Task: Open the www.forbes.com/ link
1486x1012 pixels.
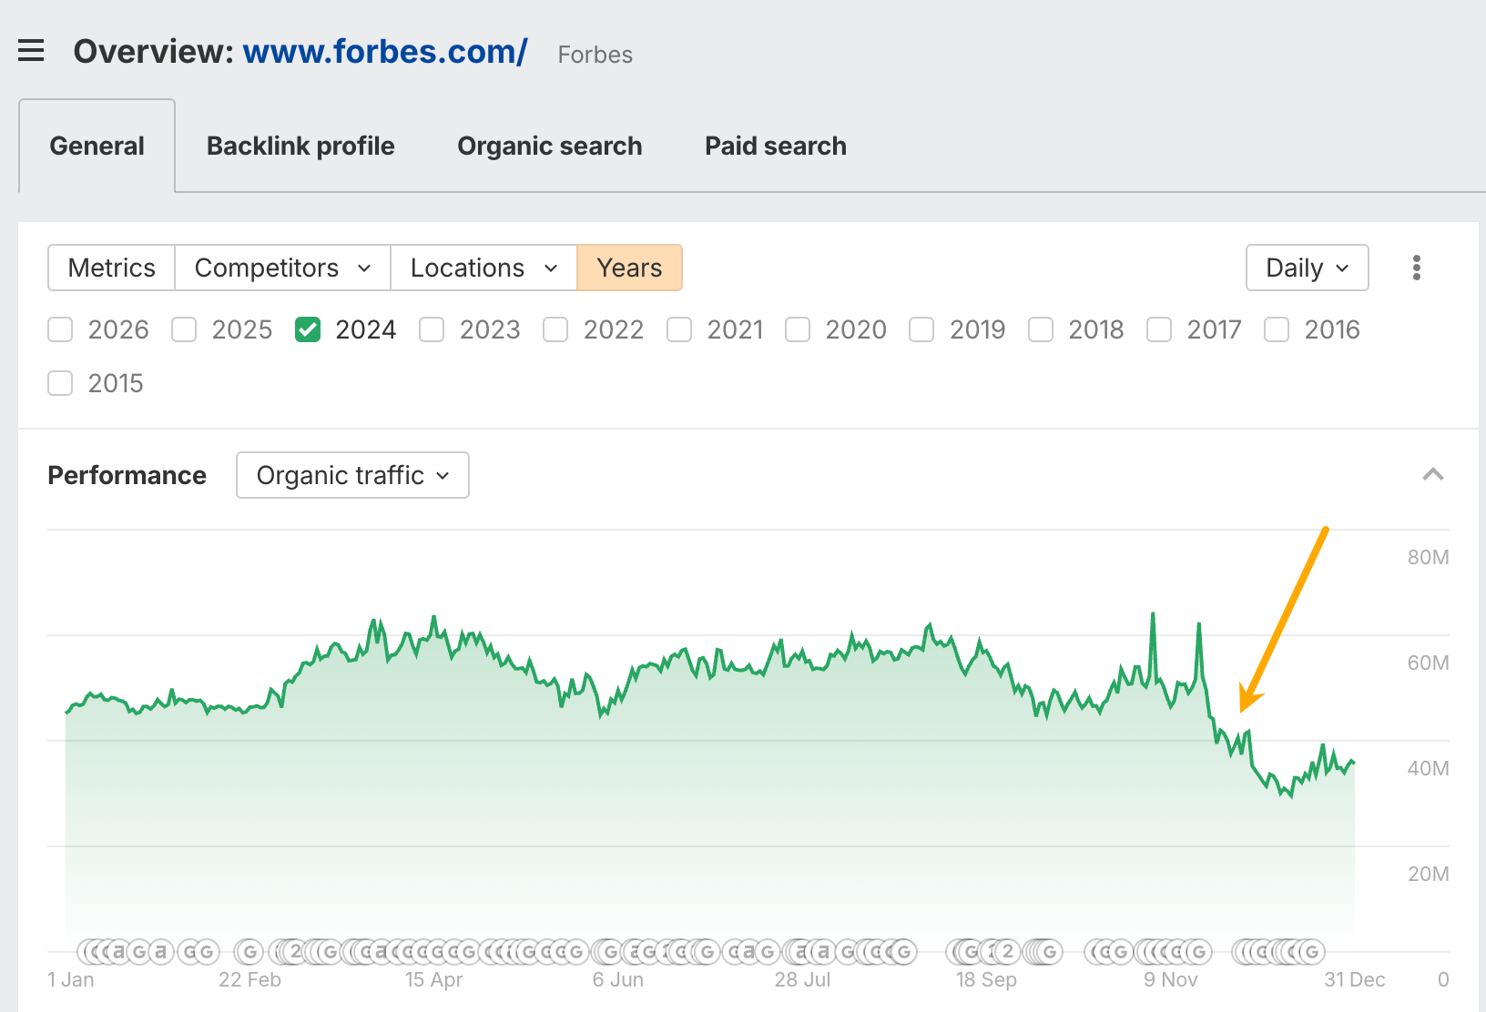Action: (x=385, y=52)
